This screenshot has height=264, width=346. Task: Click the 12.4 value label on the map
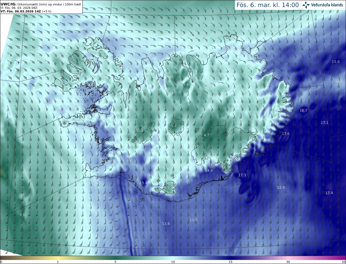click(339, 81)
